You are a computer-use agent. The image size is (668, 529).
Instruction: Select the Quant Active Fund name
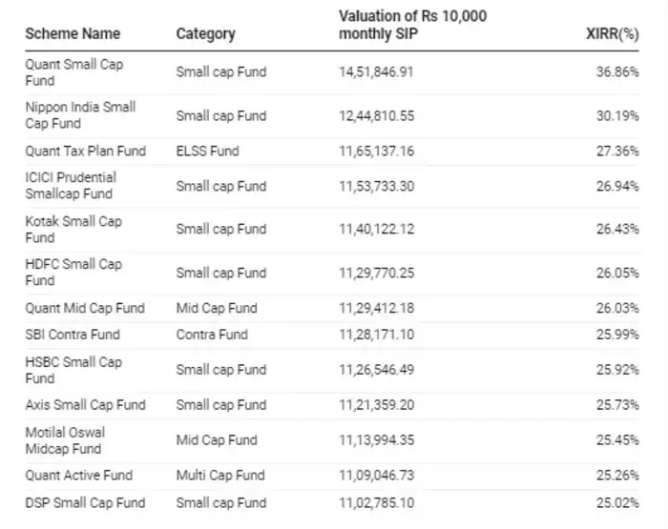[79, 476]
